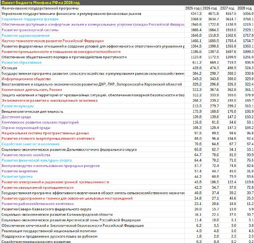Select the "Развитие транспортной системы" cell

[x=30, y=30]
